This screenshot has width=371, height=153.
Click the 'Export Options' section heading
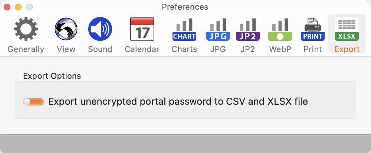pyautogui.click(x=52, y=76)
